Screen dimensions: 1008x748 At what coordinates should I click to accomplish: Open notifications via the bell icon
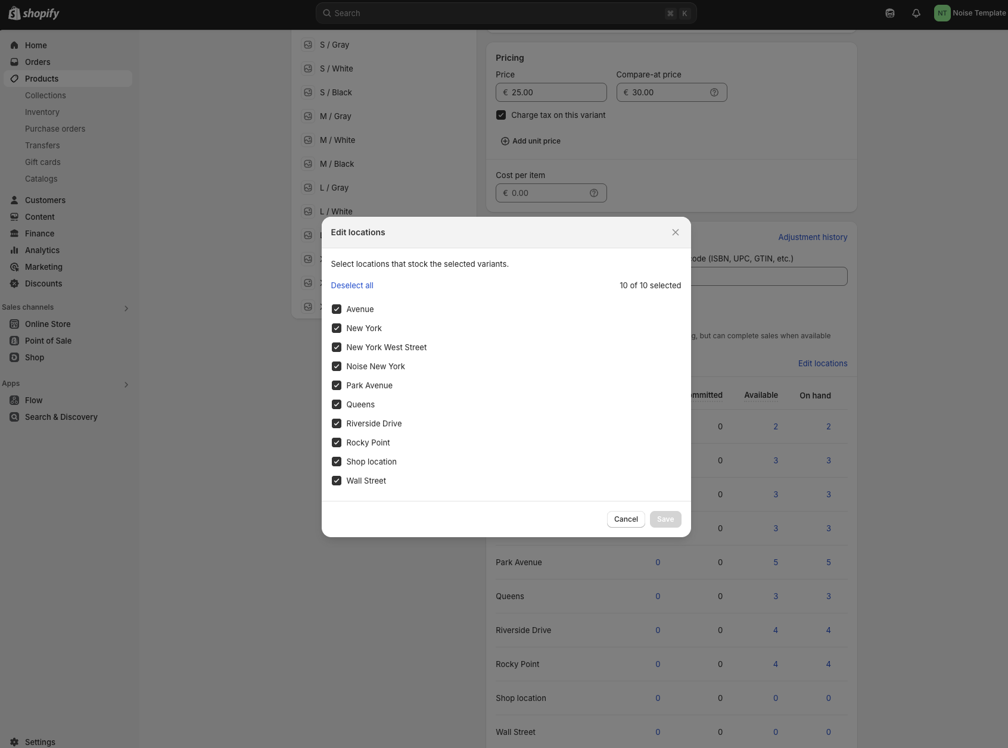tap(916, 13)
